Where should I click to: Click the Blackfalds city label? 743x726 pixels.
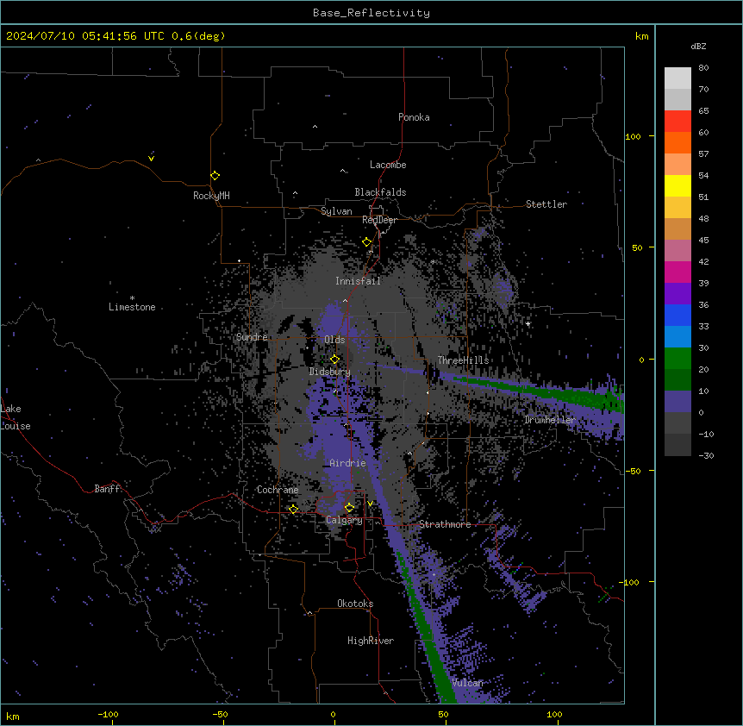click(380, 192)
